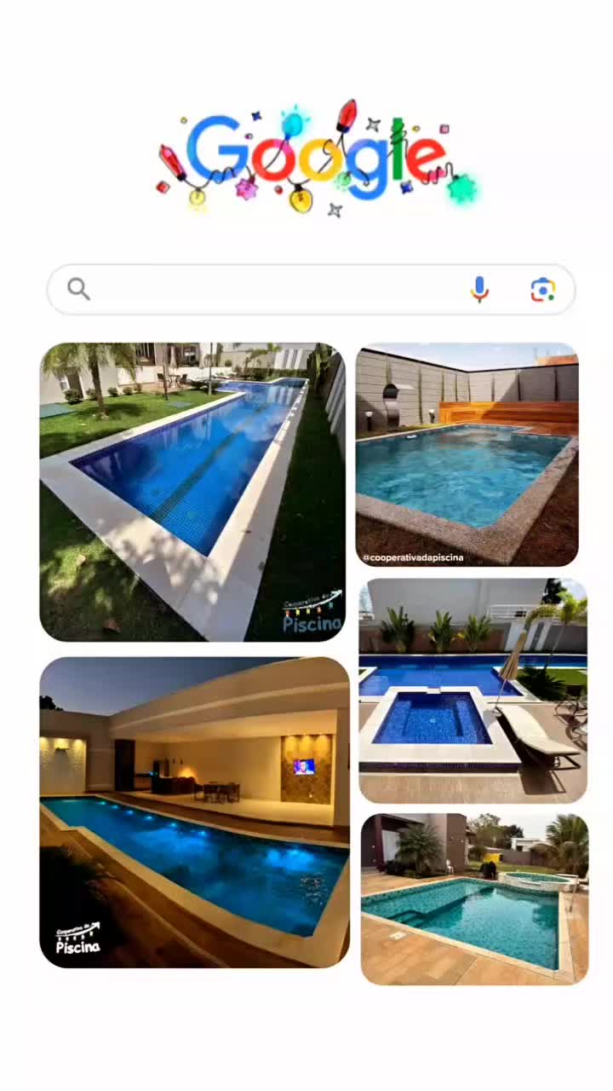Viewport: 613px width, 1091px height.
Task: Open the turquoise pool with round jacuzzi photo
Action: 474,899
